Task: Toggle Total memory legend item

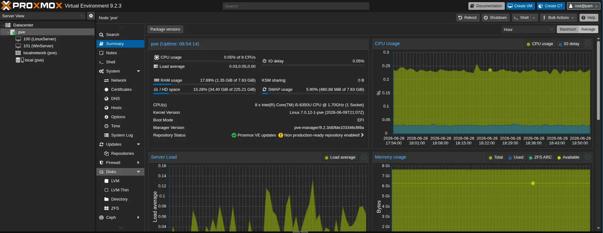Action: coord(496,157)
